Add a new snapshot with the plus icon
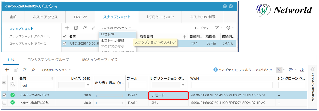 point(67,28)
